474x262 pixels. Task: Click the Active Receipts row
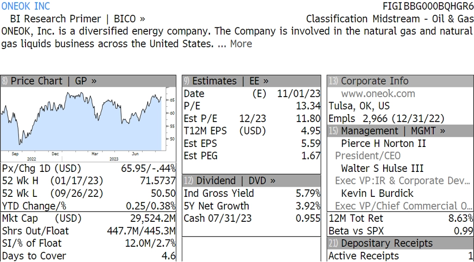pyautogui.click(x=400, y=256)
